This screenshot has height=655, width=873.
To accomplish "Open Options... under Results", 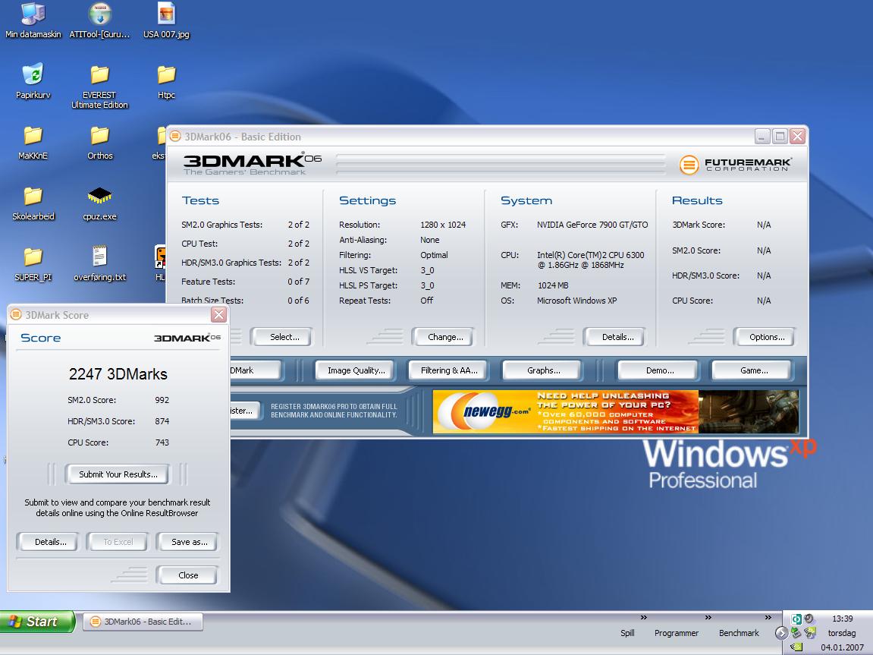I will pyautogui.click(x=764, y=337).
